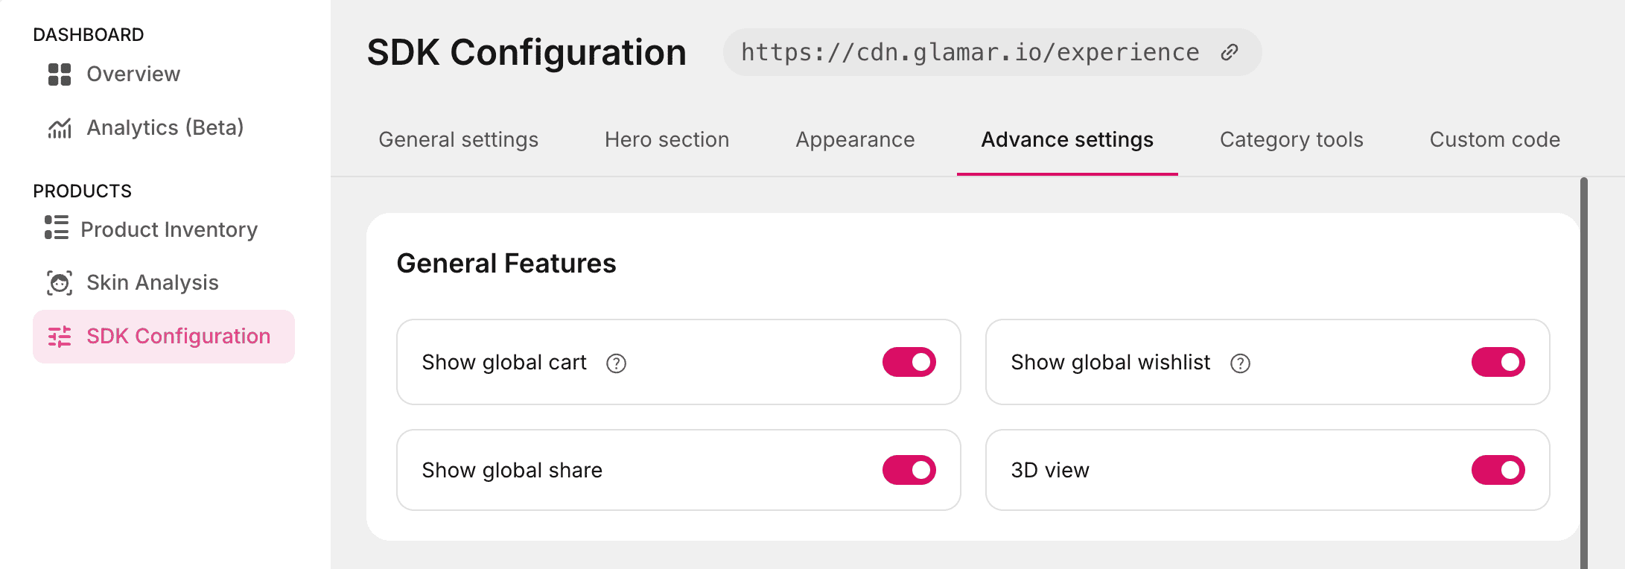Click help icon next to Show global wishlist
This screenshot has width=1625, height=569.
[x=1240, y=363]
